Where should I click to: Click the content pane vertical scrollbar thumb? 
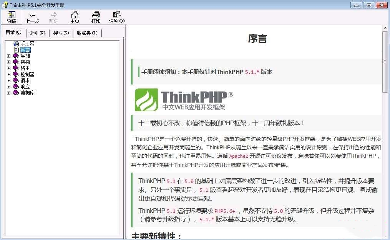pyautogui.click(x=385, y=62)
